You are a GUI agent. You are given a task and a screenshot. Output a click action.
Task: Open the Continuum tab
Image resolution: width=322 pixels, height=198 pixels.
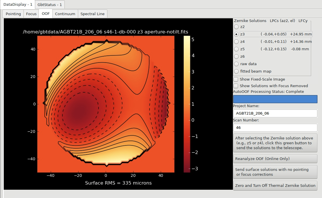coord(65,14)
